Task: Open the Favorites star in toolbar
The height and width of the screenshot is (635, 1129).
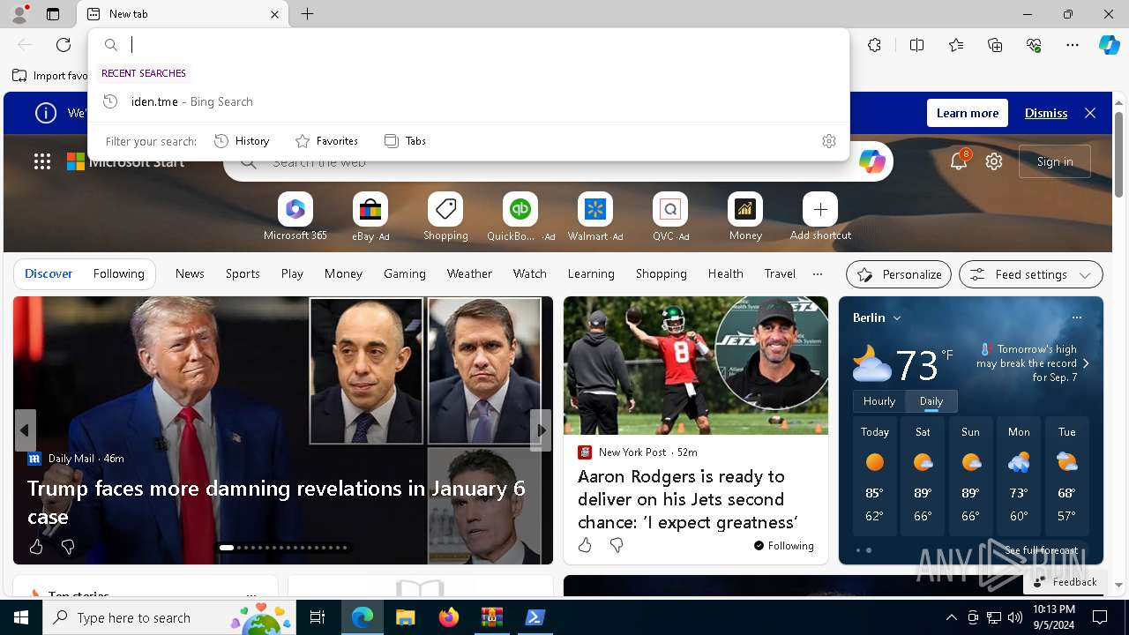Action: click(x=956, y=45)
